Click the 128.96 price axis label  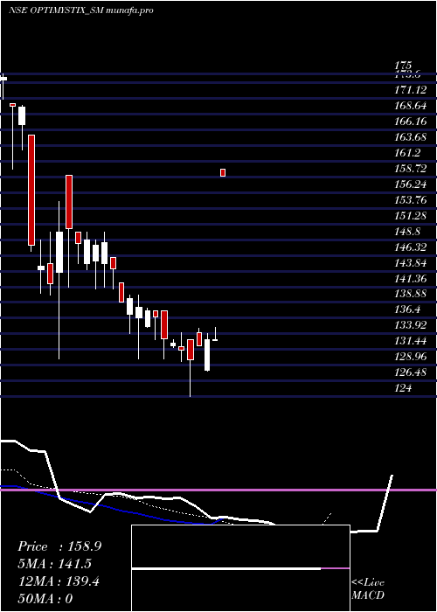pyautogui.click(x=411, y=357)
